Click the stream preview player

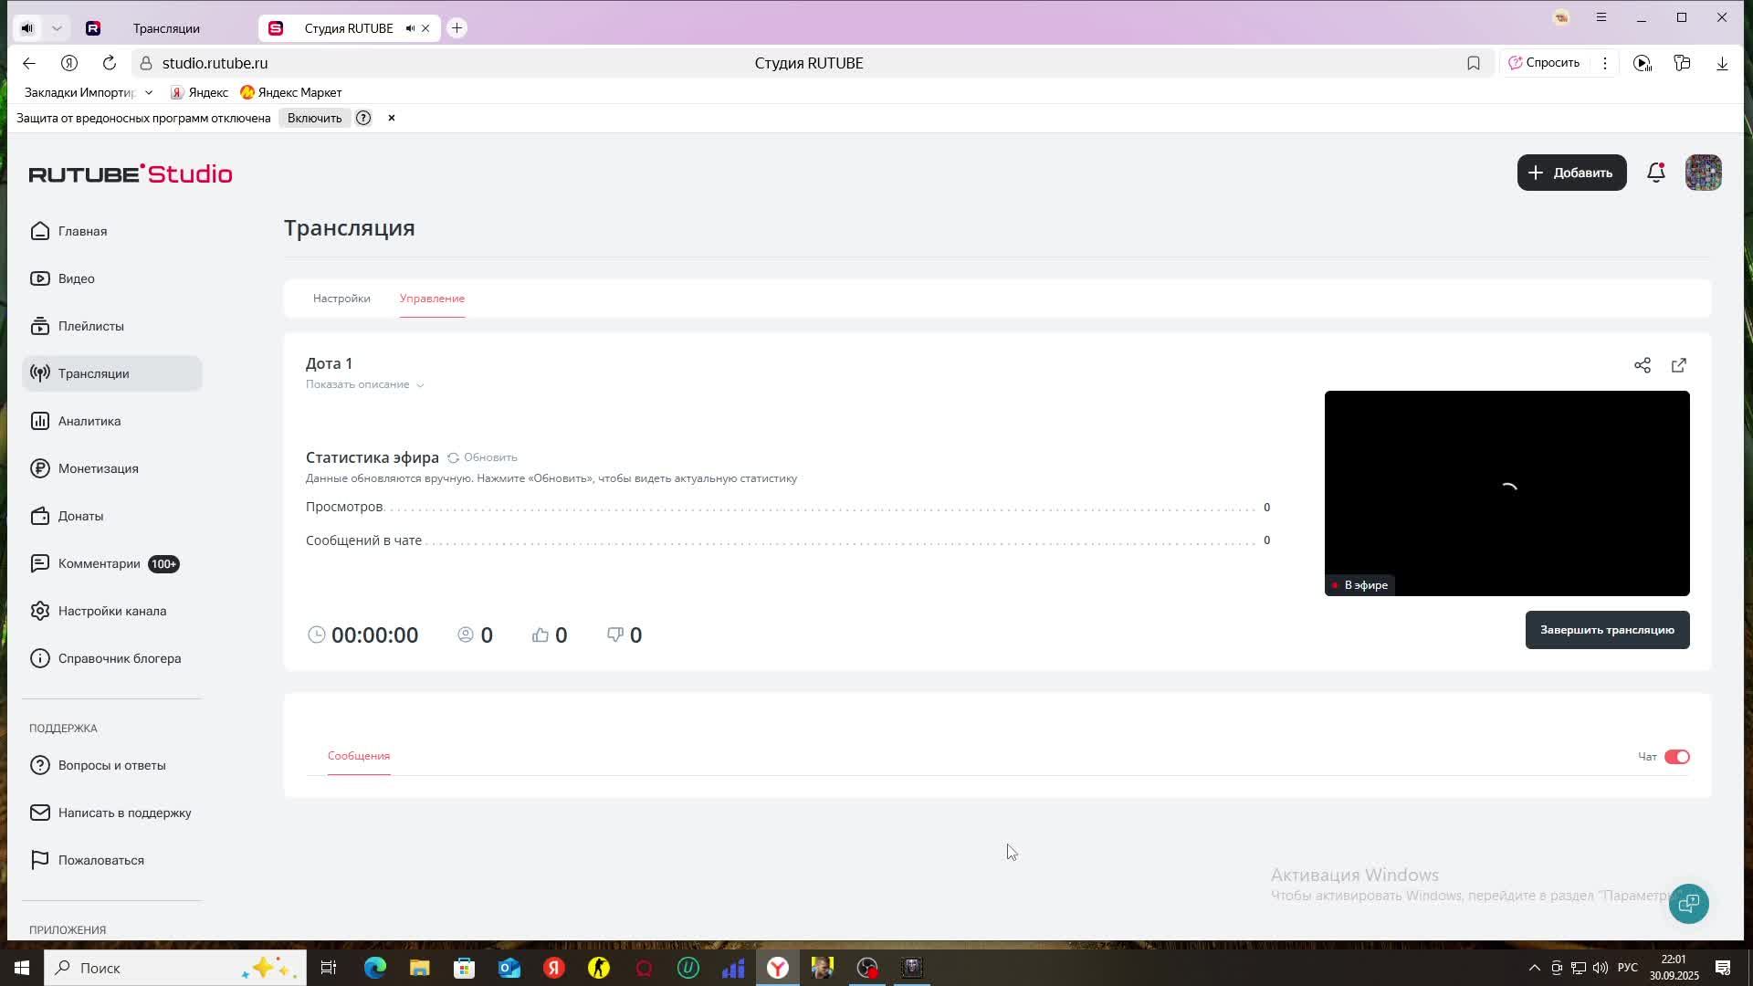(1506, 493)
